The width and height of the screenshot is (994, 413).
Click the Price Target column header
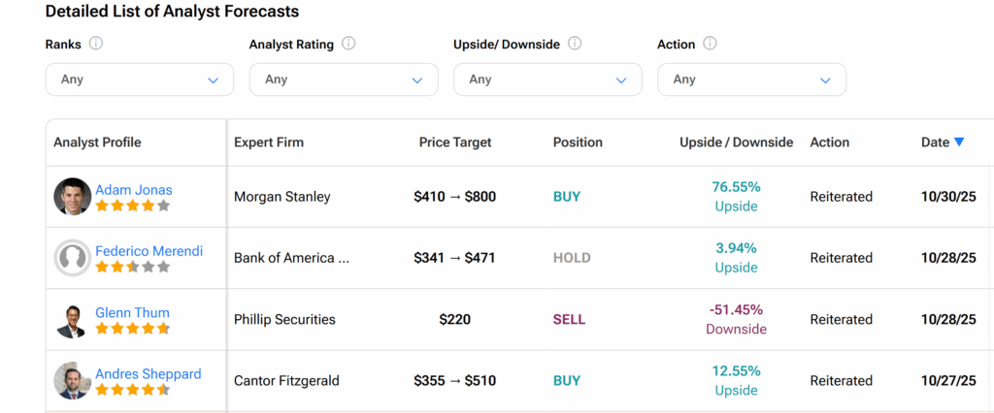455,143
